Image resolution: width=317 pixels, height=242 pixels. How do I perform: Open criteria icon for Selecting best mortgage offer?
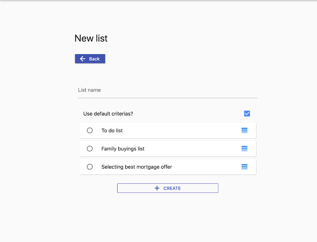pos(244,167)
